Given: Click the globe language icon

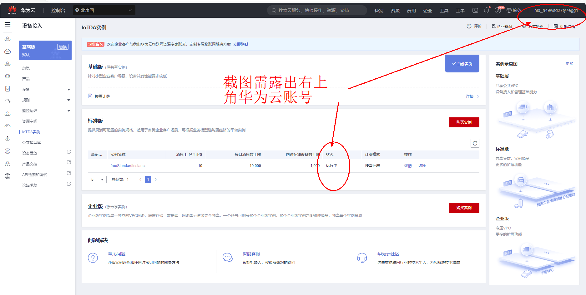Looking at the screenshot, I should click(509, 10).
